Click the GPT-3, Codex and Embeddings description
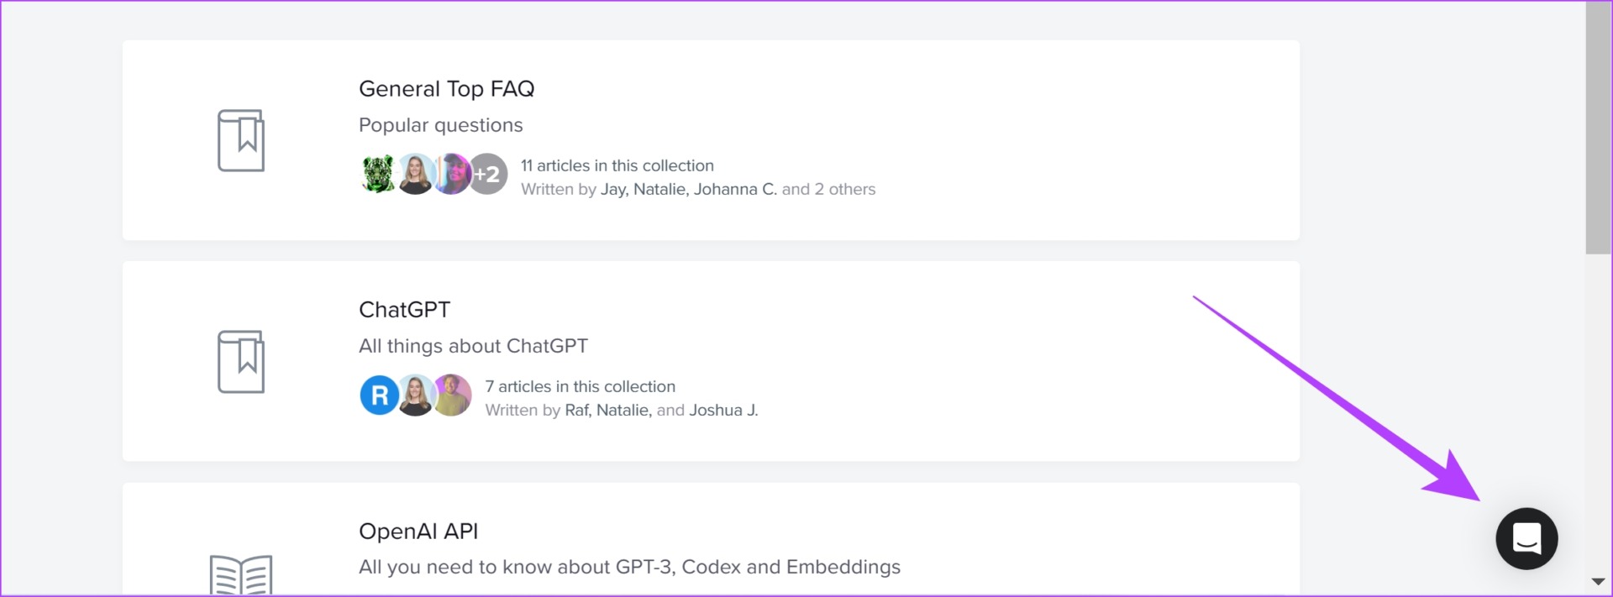The width and height of the screenshot is (1613, 597). tap(629, 567)
